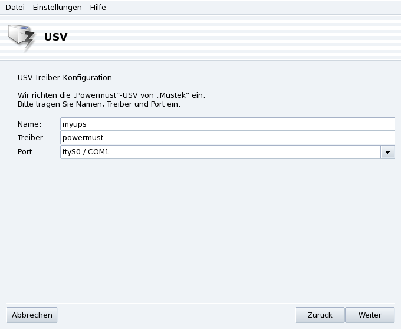Viewport: 401px width, 330px height.
Task: Proceed with the Weiter button
Action: coord(370,315)
